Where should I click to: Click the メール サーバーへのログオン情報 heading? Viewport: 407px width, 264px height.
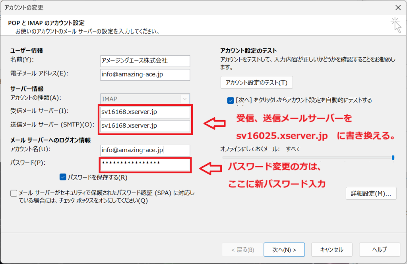point(50,140)
